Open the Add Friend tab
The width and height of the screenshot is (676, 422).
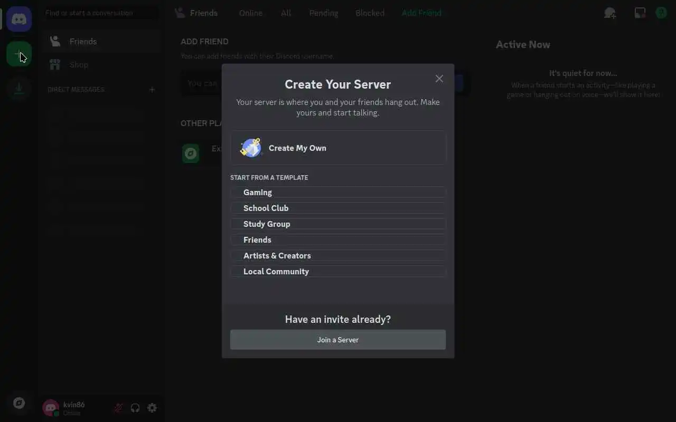pos(421,13)
